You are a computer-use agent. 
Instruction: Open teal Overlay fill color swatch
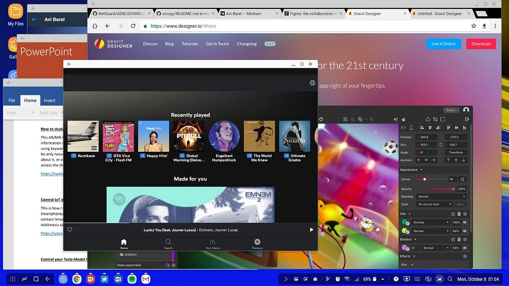[405, 223]
